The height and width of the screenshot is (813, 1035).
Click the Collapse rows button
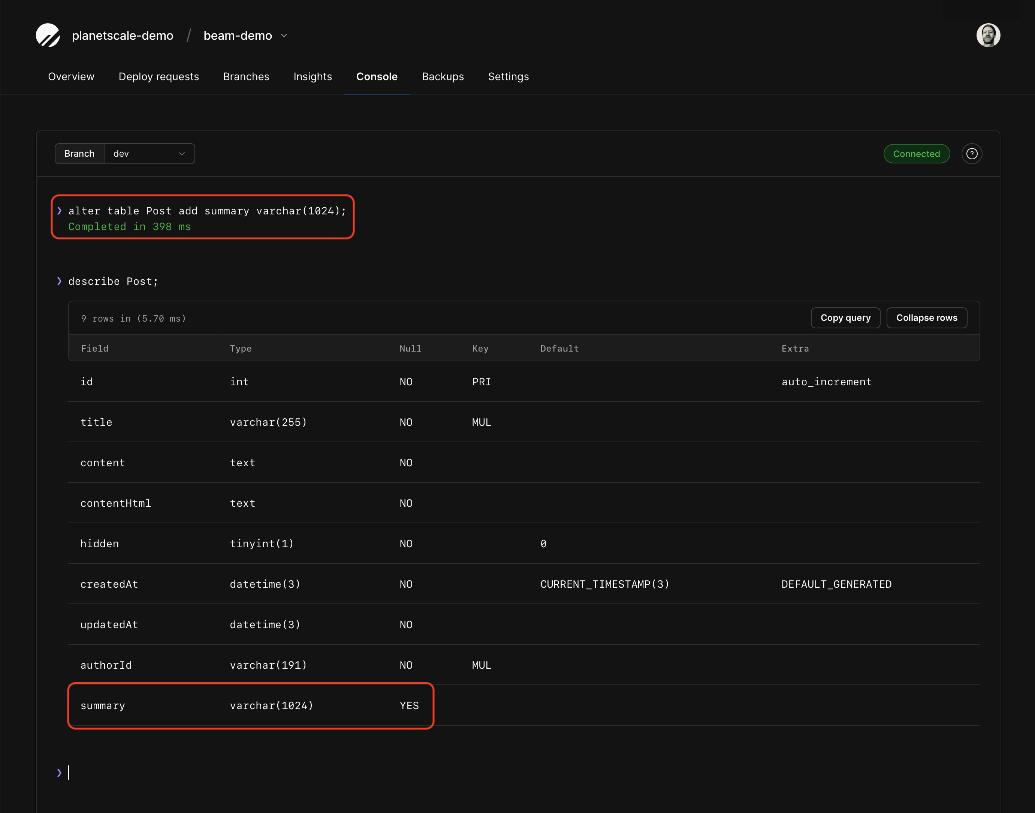[x=926, y=317]
